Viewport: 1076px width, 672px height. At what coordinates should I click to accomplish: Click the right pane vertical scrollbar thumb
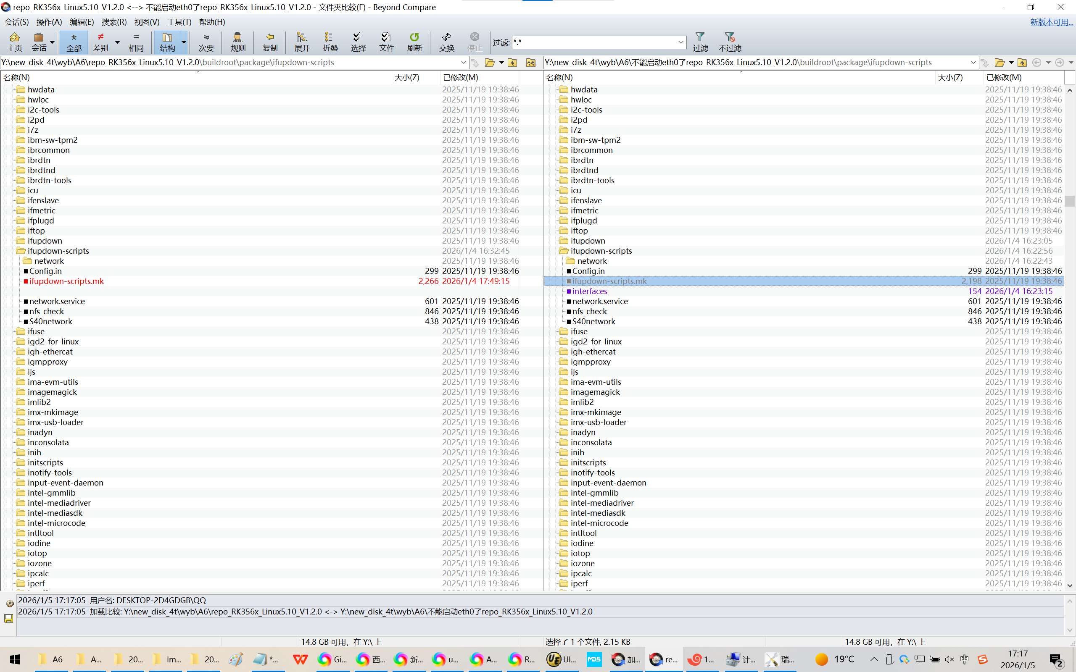tap(1070, 201)
